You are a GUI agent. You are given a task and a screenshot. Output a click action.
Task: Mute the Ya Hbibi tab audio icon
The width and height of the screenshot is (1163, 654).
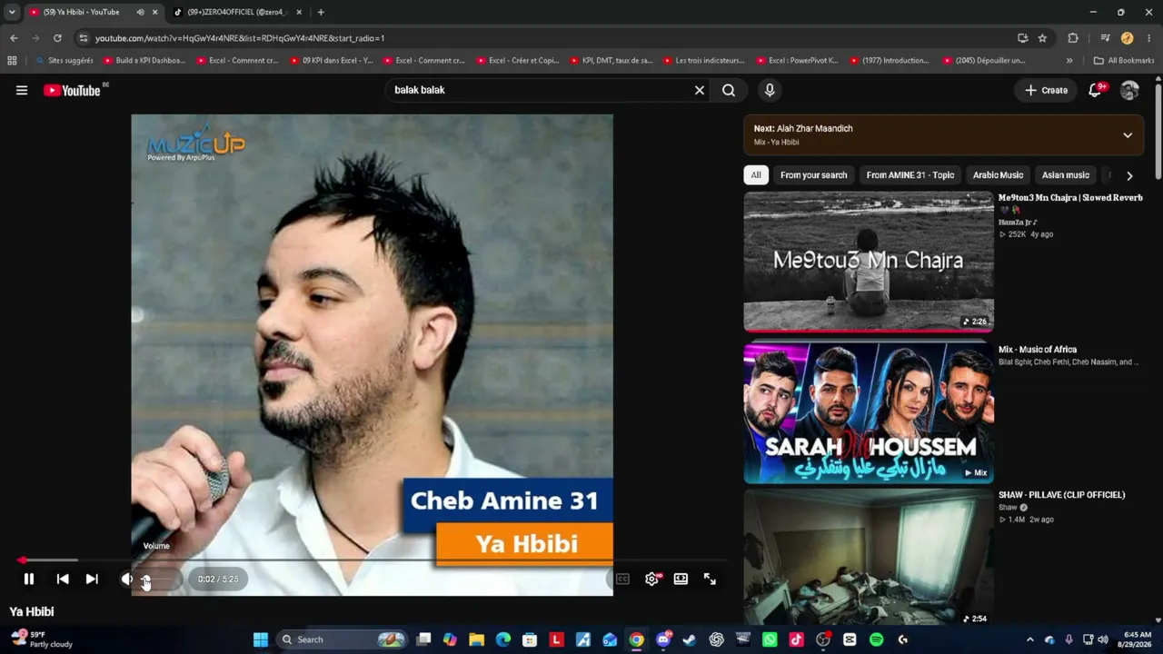coord(140,12)
